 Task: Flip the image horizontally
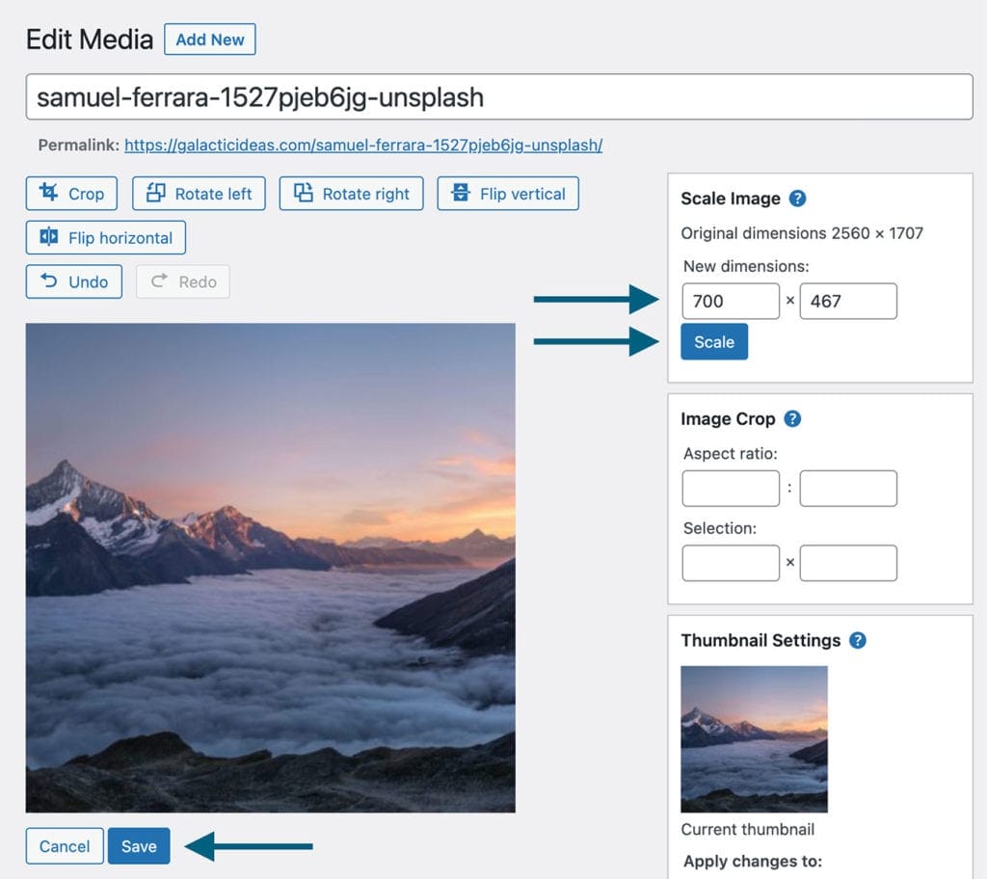click(x=105, y=237)
